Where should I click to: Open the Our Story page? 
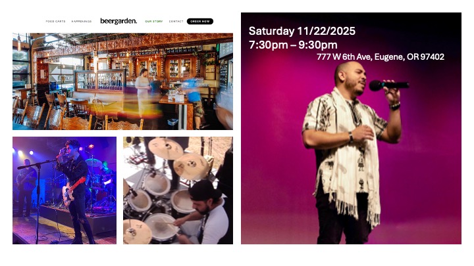[x=154, y=22]
